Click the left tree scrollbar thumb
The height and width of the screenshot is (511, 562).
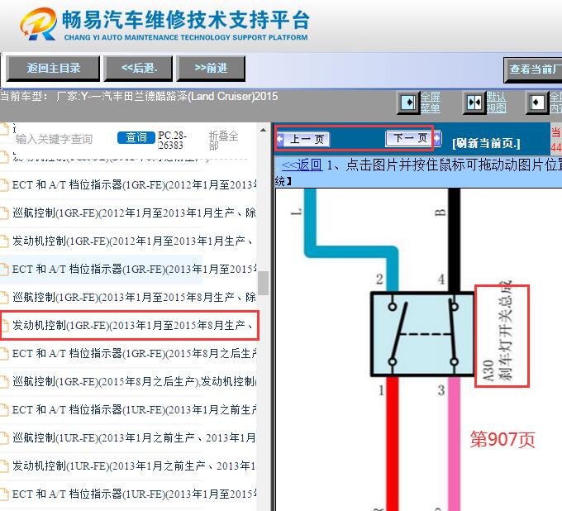click(x=263, y=284)
